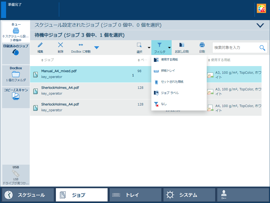Click page count 98

coord(139,71)
